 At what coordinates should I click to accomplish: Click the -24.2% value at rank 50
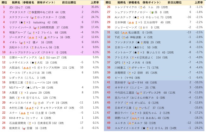198,128
